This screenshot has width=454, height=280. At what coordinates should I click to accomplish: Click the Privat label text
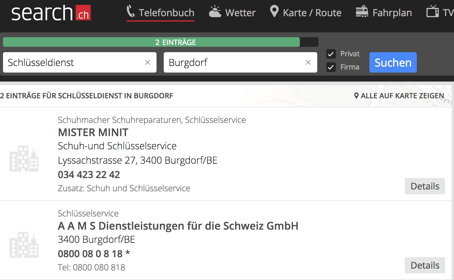(350, 54)
